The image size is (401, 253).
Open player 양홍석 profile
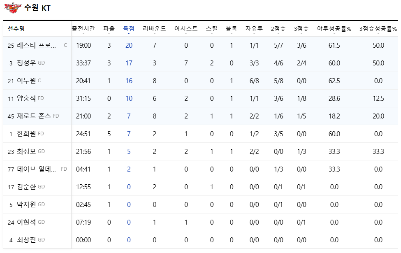pyautogui.click(x=26, y=98)
